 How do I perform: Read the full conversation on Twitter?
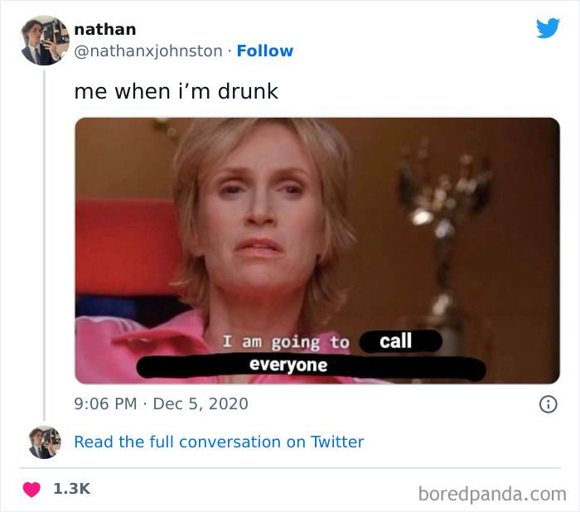tap(219, 442)
